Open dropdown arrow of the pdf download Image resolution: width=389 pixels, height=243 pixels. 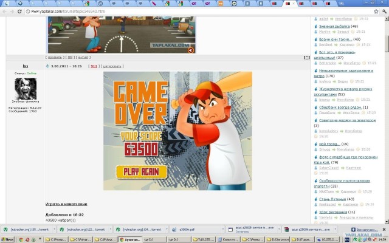pos(223,230)
